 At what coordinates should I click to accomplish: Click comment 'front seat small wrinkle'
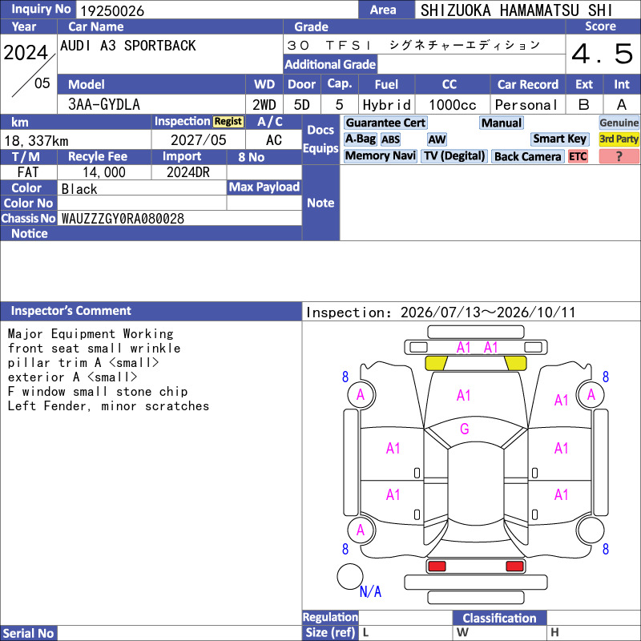[94, 349]
